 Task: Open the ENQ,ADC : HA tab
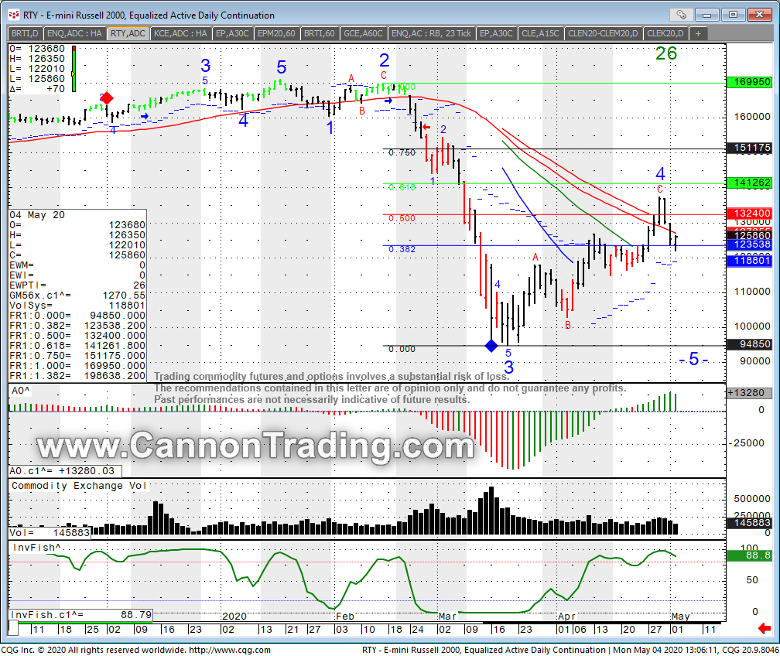[x=74, y=33]
